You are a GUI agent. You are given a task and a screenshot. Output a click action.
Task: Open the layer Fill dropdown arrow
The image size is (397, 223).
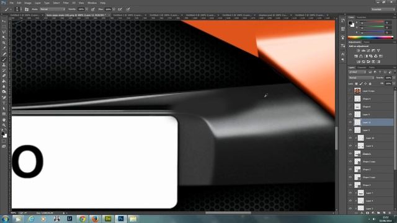(x=394, y=84)
